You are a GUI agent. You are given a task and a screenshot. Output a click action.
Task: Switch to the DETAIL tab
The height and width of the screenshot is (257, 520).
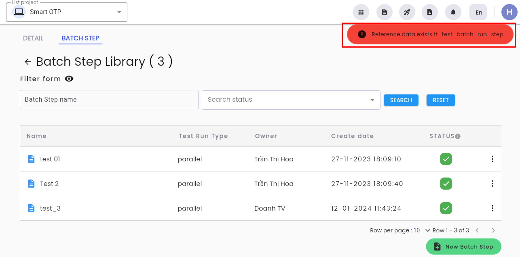[33, 38]
